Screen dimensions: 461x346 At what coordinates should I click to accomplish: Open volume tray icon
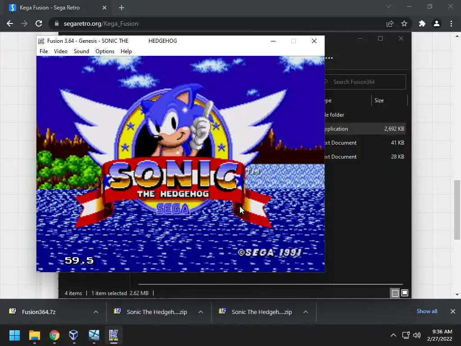pyautogui.click(x=417, y=335)
